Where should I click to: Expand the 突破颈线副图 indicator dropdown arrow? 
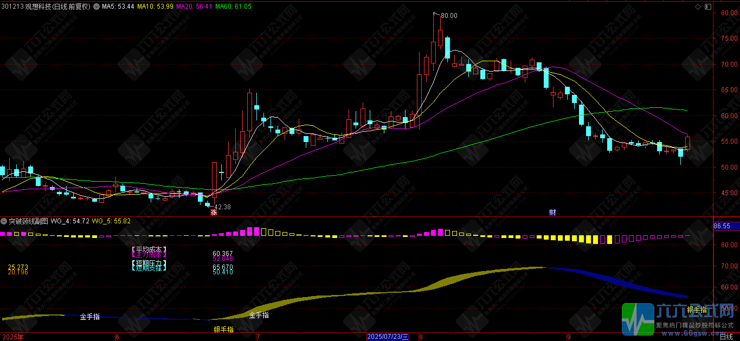point(4,221)
